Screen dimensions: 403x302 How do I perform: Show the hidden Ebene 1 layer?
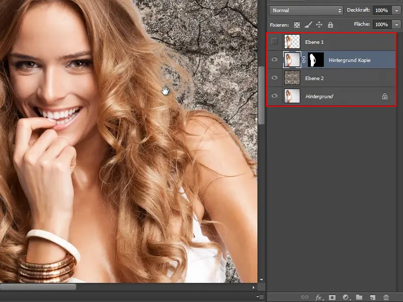point(274,42)
